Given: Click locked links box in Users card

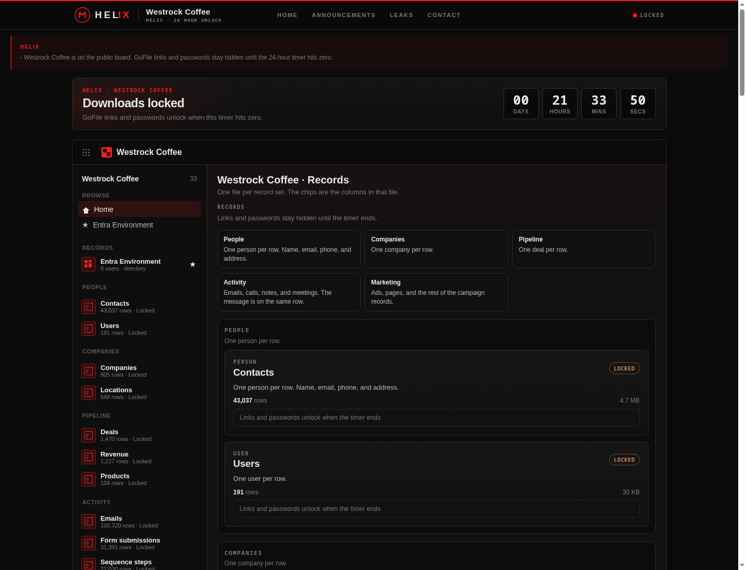Looking at the screenshot, I should [x=436, y=509].
